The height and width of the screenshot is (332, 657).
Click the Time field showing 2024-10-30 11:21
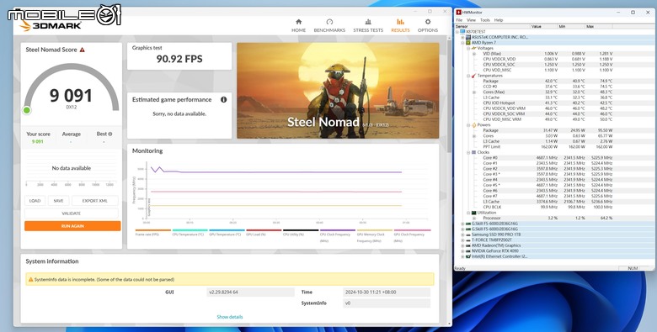point(387,292)
